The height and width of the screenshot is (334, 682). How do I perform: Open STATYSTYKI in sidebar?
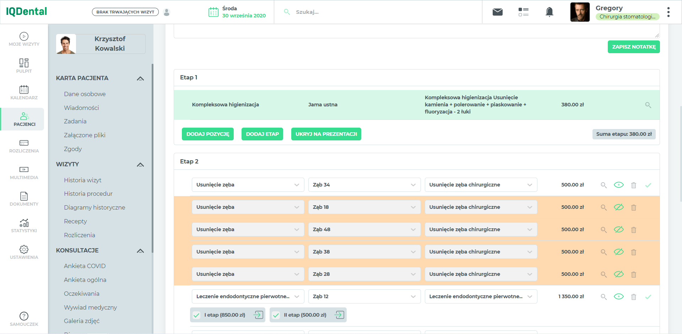24,226
